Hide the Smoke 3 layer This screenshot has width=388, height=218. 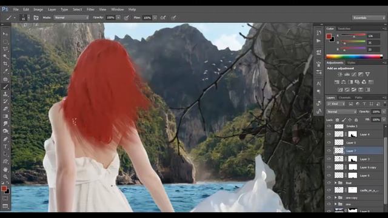[x=329, y=127]
